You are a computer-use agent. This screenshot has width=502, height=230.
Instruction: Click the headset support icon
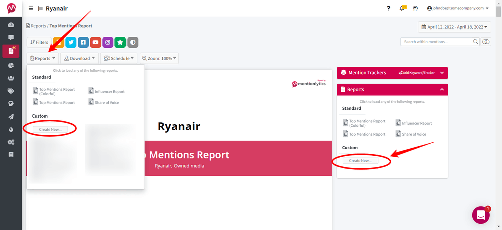pyautogui.click(x=415, y=9)
